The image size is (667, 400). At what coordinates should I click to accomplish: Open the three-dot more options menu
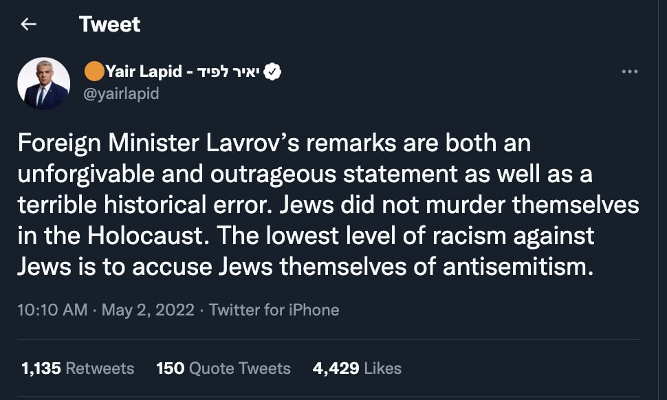click(x=630, y=71)
